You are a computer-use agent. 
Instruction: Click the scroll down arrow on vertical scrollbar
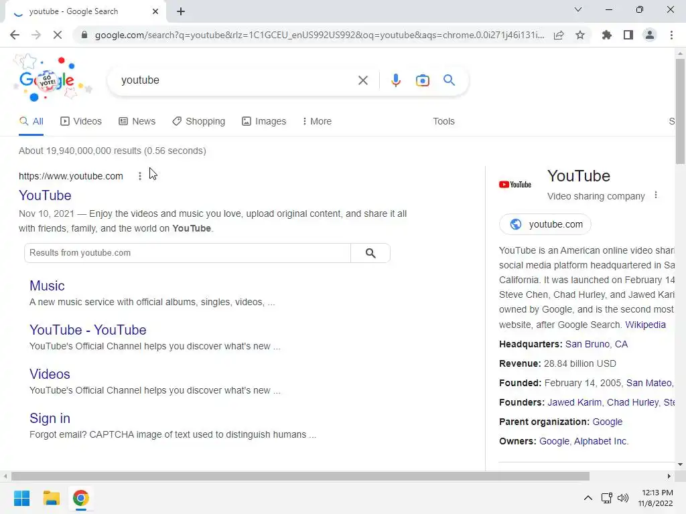pyautogui.click(x=680, y=464)
